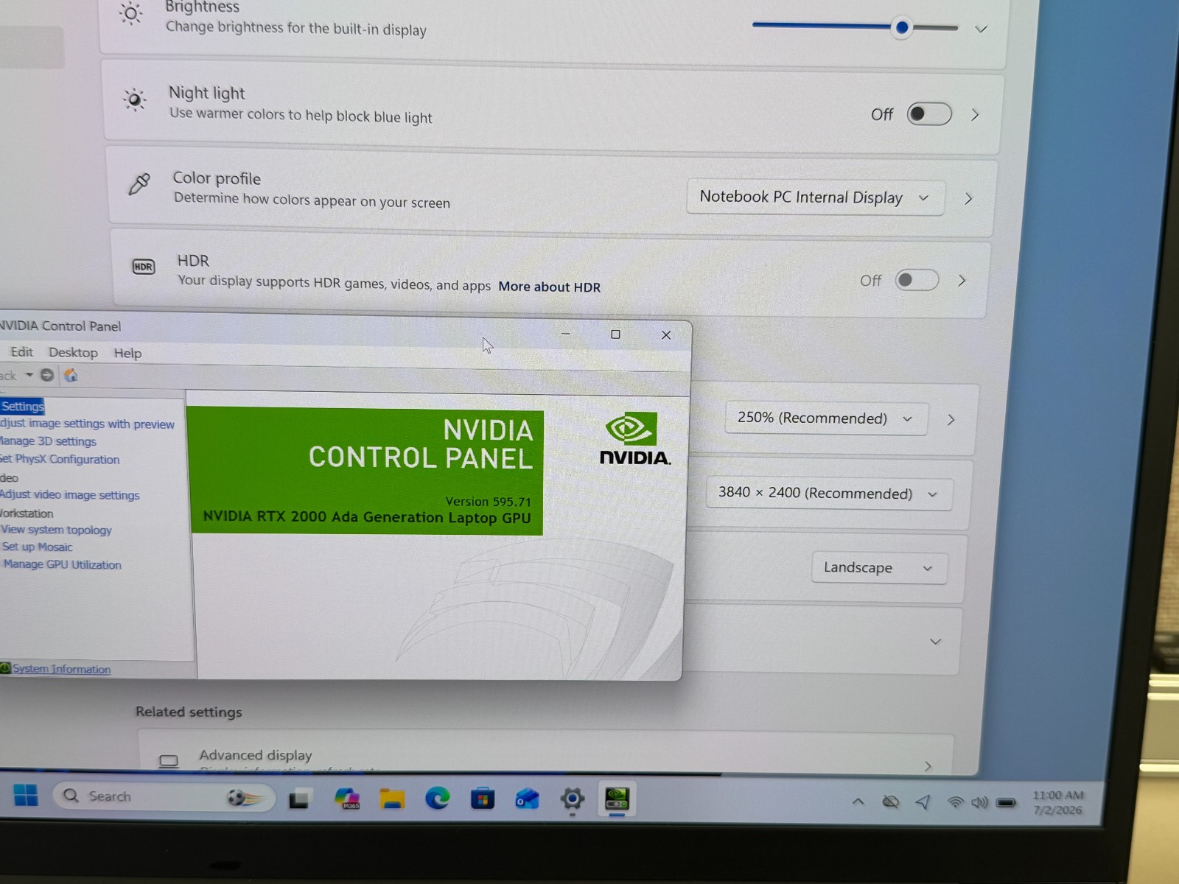Open Wi-Fi network tray icon
This screenshot has width=1179, height=884.
[955, 802]
